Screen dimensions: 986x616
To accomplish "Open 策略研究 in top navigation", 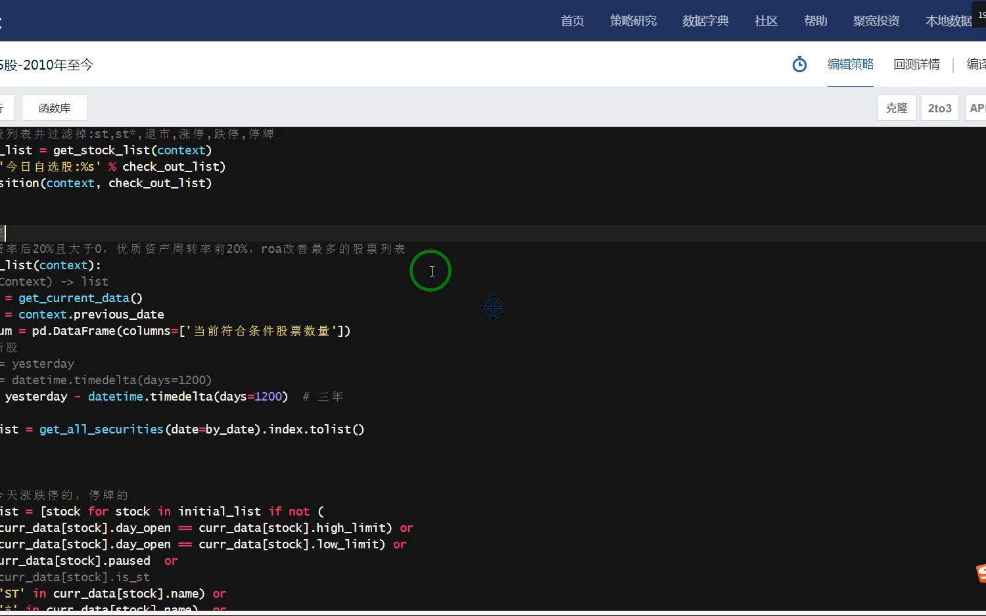I will [633, 21].
